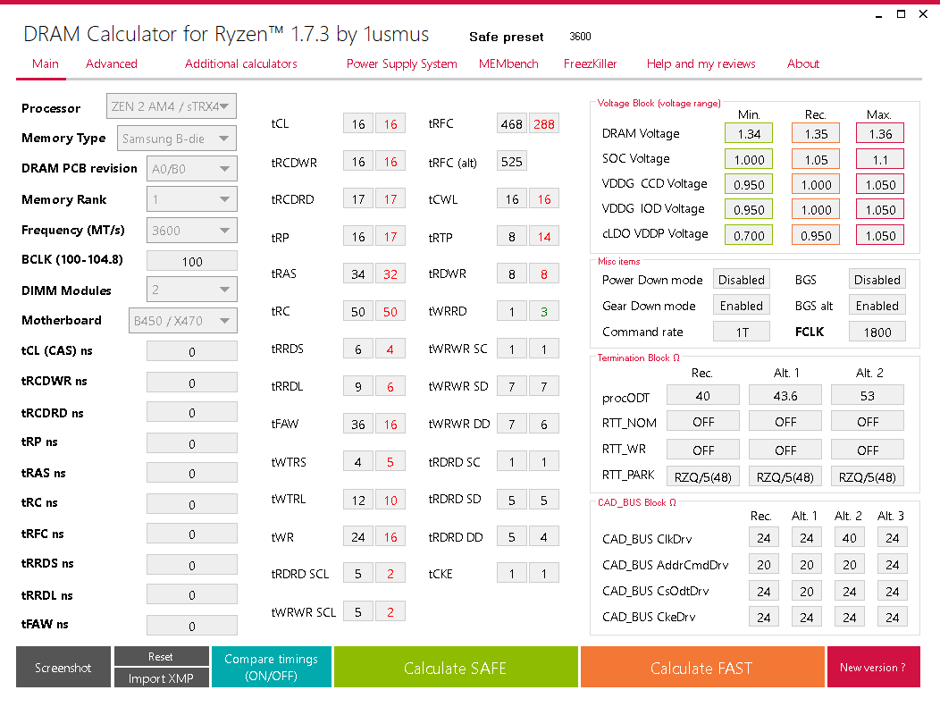Click Power Down mode Disabled value

tap(742, 280)
